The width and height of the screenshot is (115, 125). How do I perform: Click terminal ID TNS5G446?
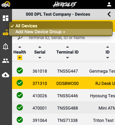click(x=68, y=96)
